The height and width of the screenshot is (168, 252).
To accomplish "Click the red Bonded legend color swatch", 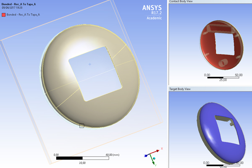I will [3, 14].
